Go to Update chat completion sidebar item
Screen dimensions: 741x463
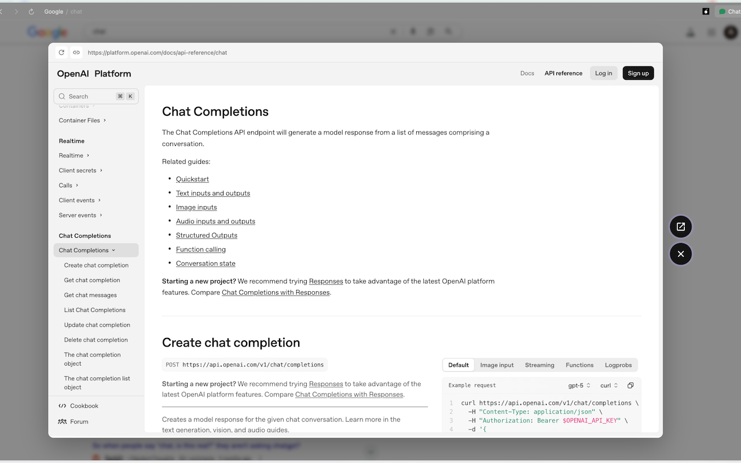[x=97, y=325]
